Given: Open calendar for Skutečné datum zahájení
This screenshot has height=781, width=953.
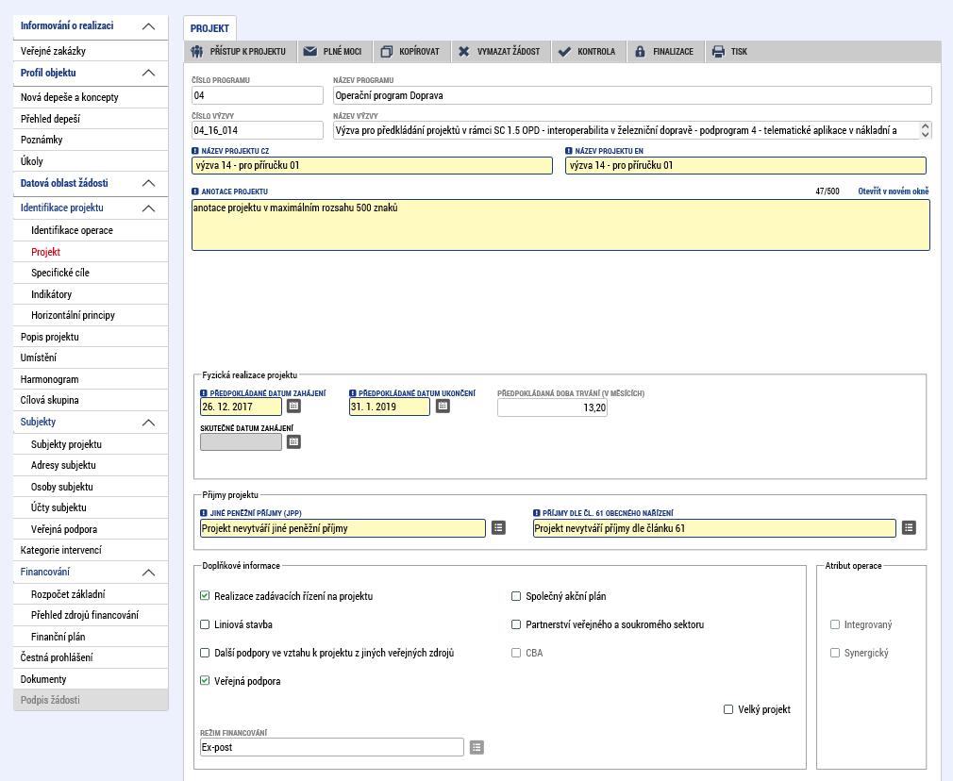Looking at the screenshot, I should pyautogui.click(x=293, y=441).
